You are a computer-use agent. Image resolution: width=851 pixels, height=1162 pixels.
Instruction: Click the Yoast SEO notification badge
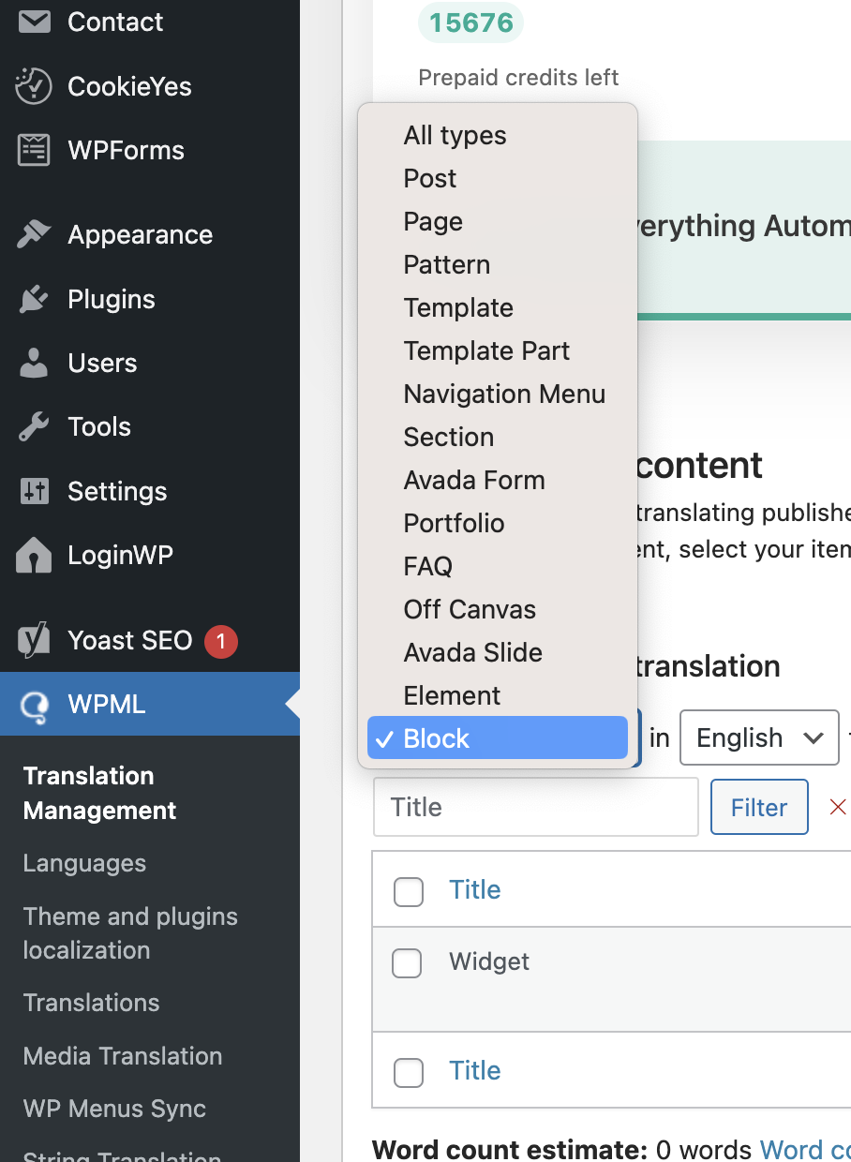coord(221,641)
